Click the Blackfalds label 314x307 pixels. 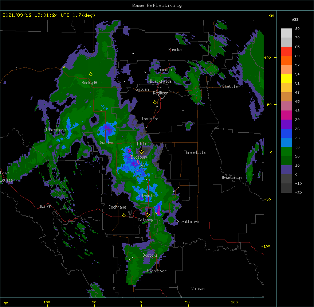coord(161,81)
